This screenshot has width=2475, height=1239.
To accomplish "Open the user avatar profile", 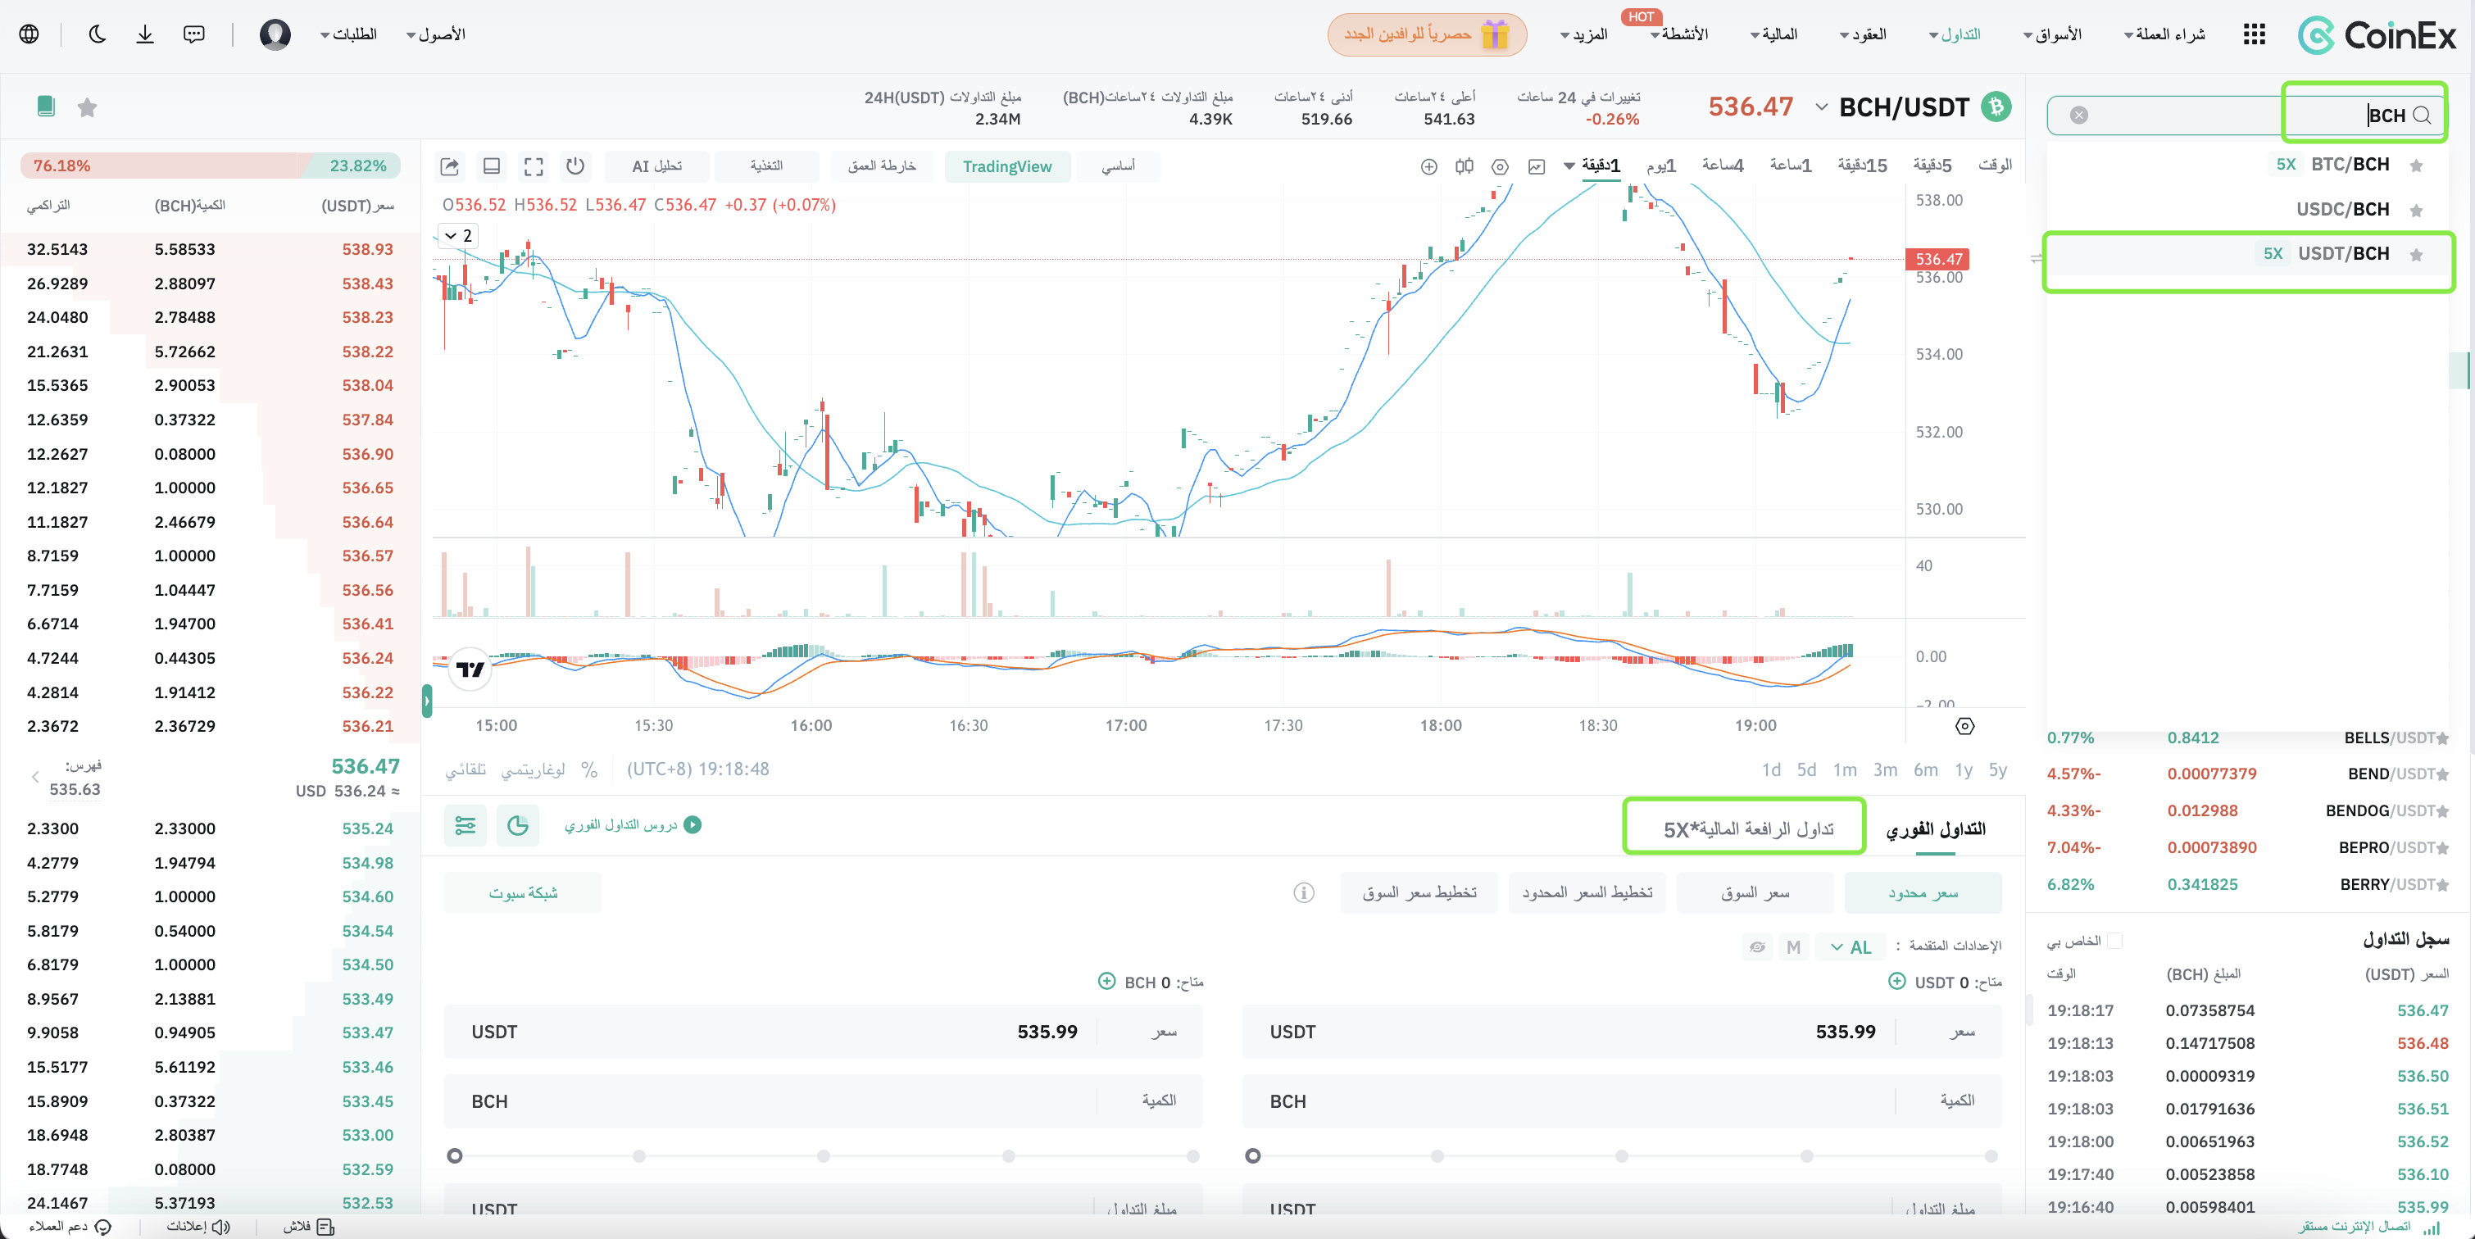I will tap(275, 34).
